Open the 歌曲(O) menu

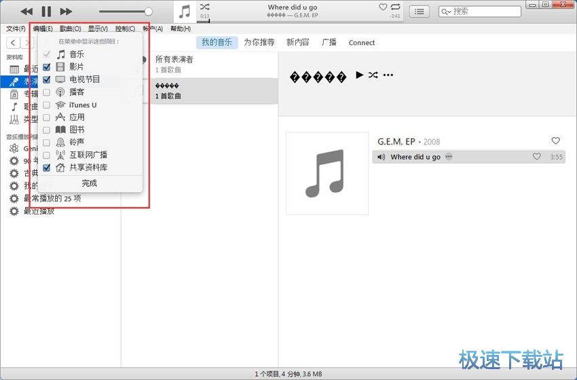coord(71,28)
